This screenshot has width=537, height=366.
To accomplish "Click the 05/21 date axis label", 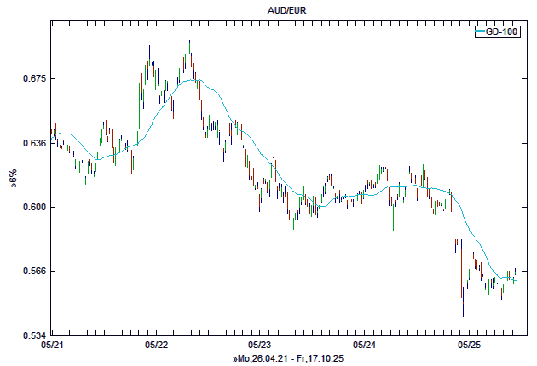I will pos(51,346).
